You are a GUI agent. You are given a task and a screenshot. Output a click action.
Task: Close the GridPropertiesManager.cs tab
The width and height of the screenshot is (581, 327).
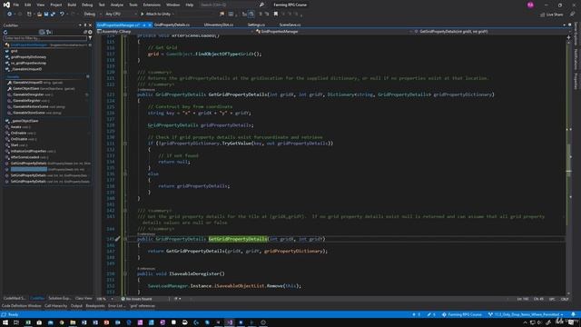pos(150,25)
